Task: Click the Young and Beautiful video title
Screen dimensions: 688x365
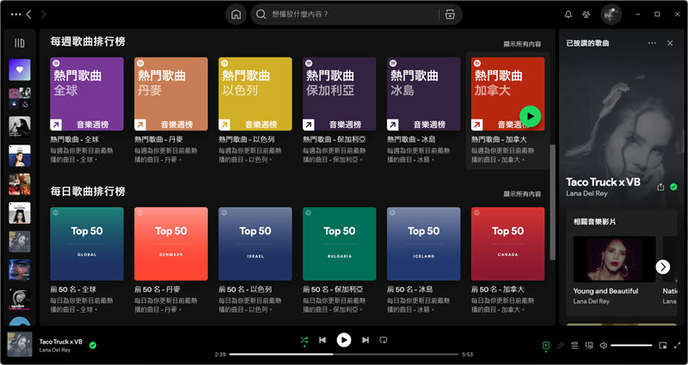Action: 605,291
